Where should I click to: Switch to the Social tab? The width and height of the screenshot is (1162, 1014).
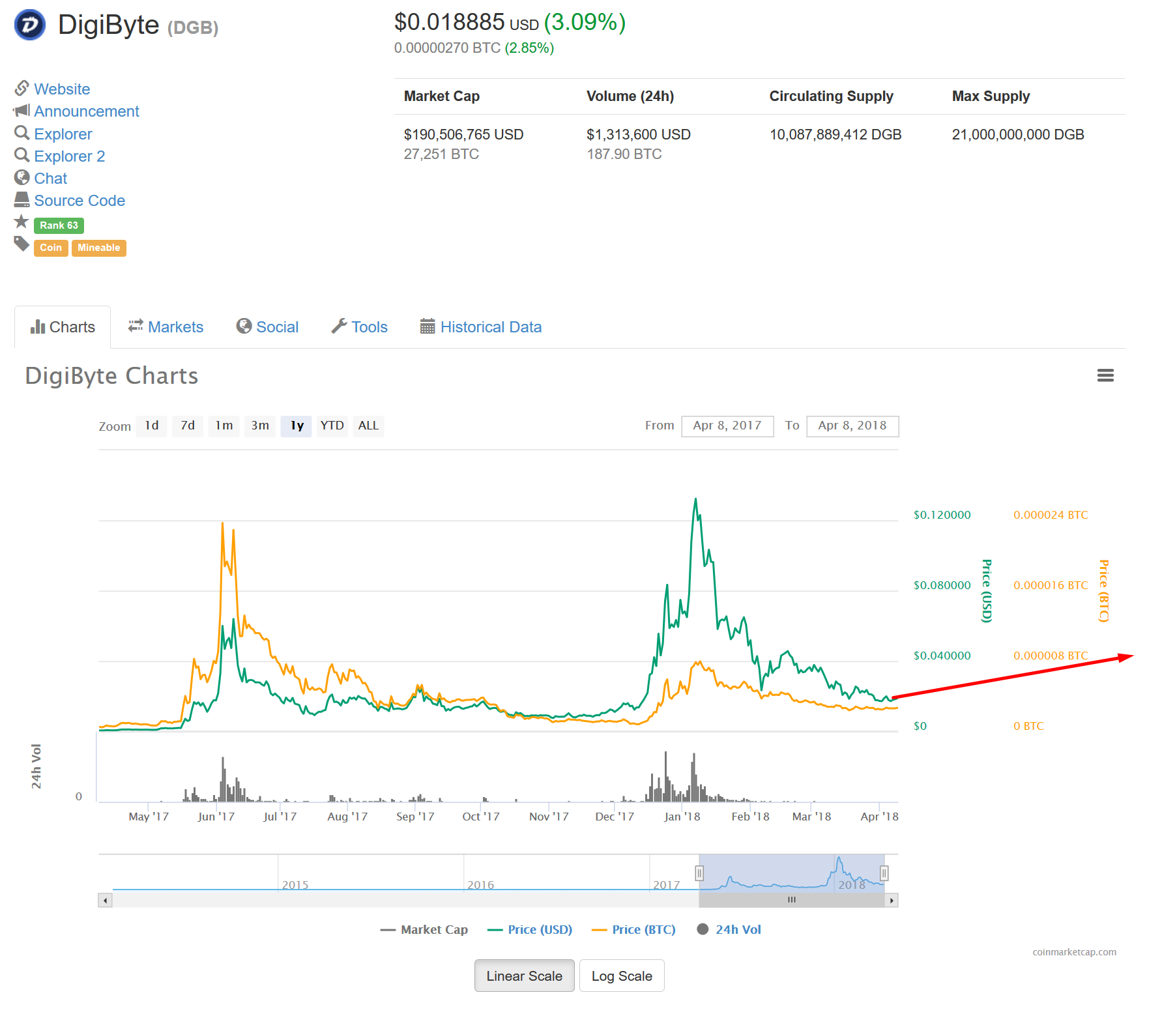click(268, 326)
